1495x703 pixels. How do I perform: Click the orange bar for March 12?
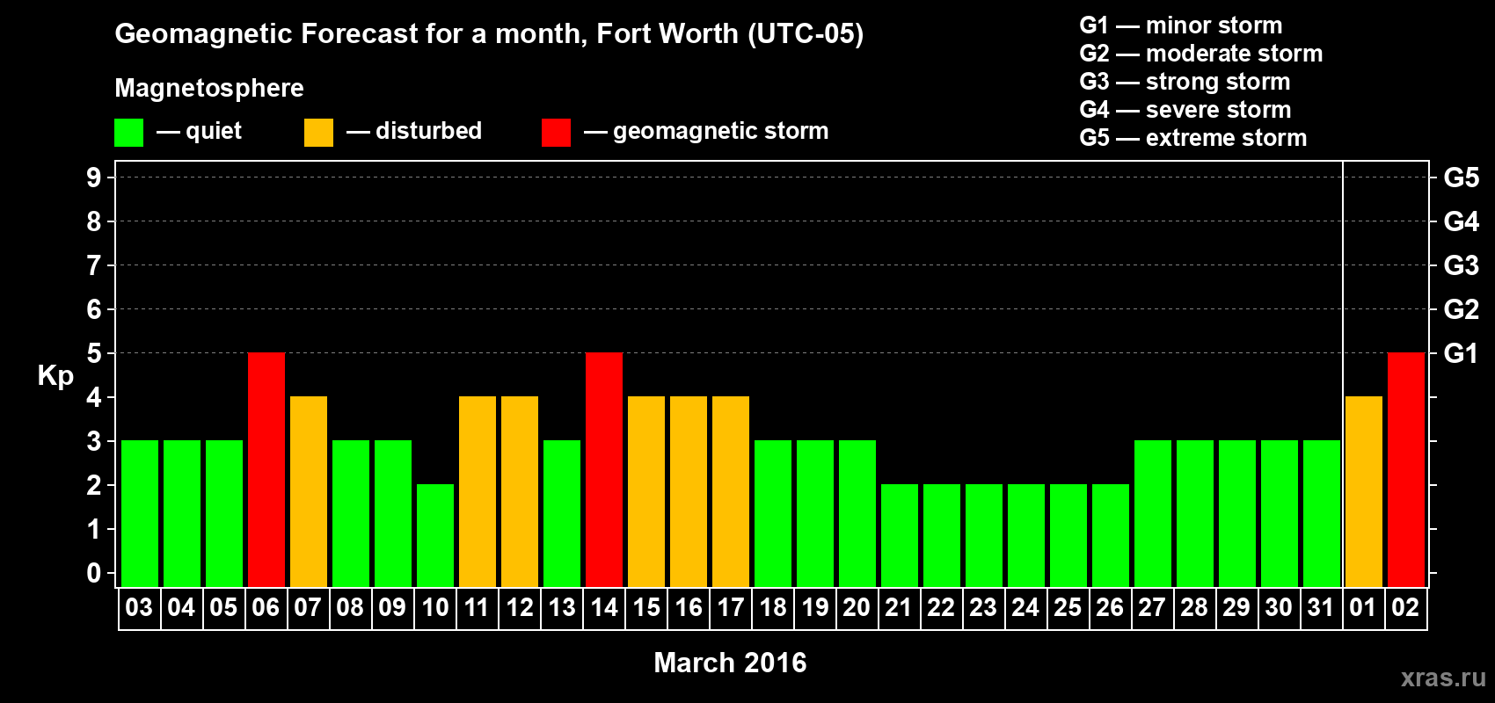pyautogui.click(x=520, y=491)
